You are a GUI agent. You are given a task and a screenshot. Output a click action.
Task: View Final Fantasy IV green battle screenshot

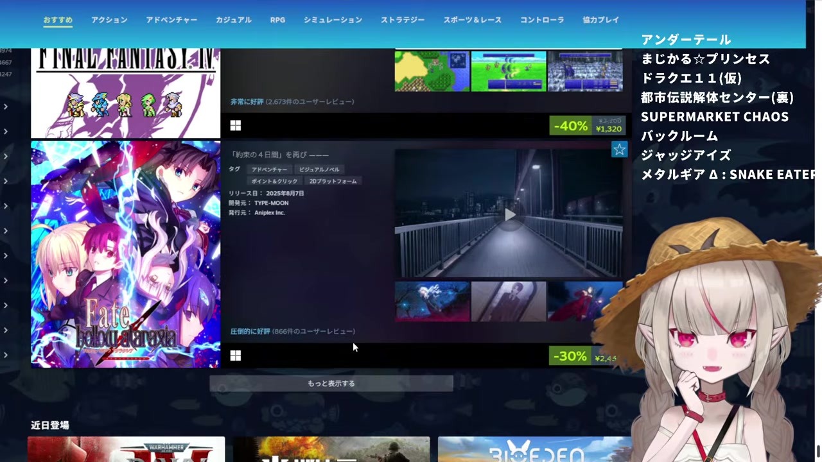pos(509,71)
